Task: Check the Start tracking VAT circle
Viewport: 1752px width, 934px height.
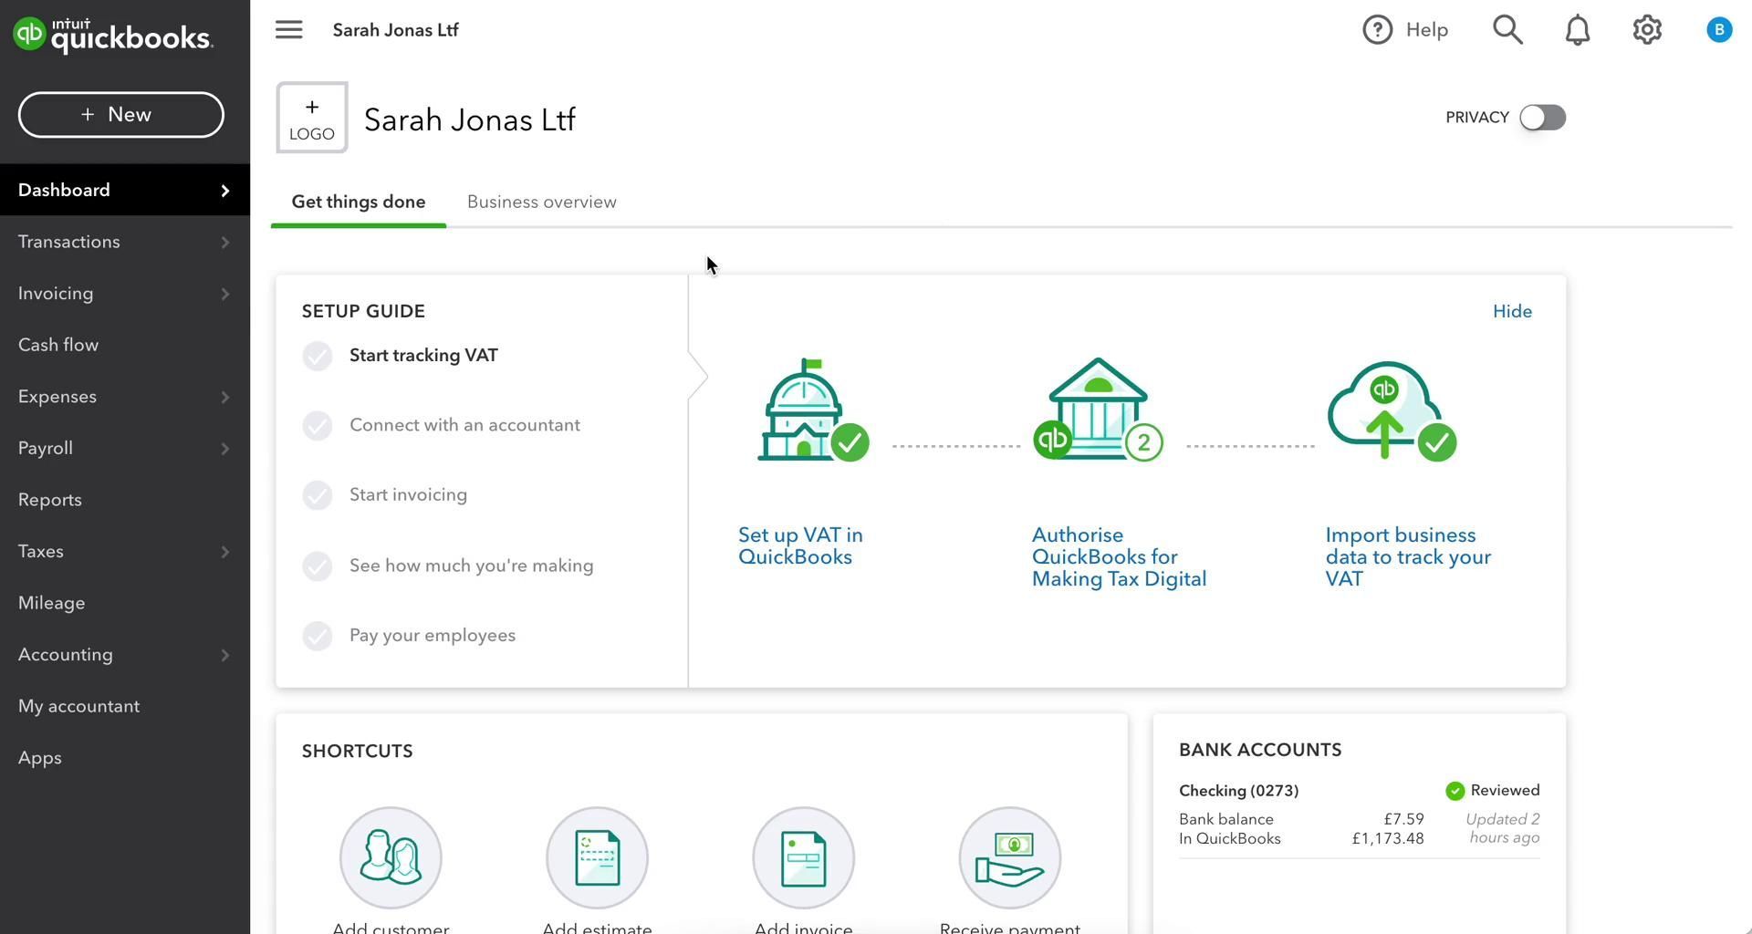Action: (318, 356)
